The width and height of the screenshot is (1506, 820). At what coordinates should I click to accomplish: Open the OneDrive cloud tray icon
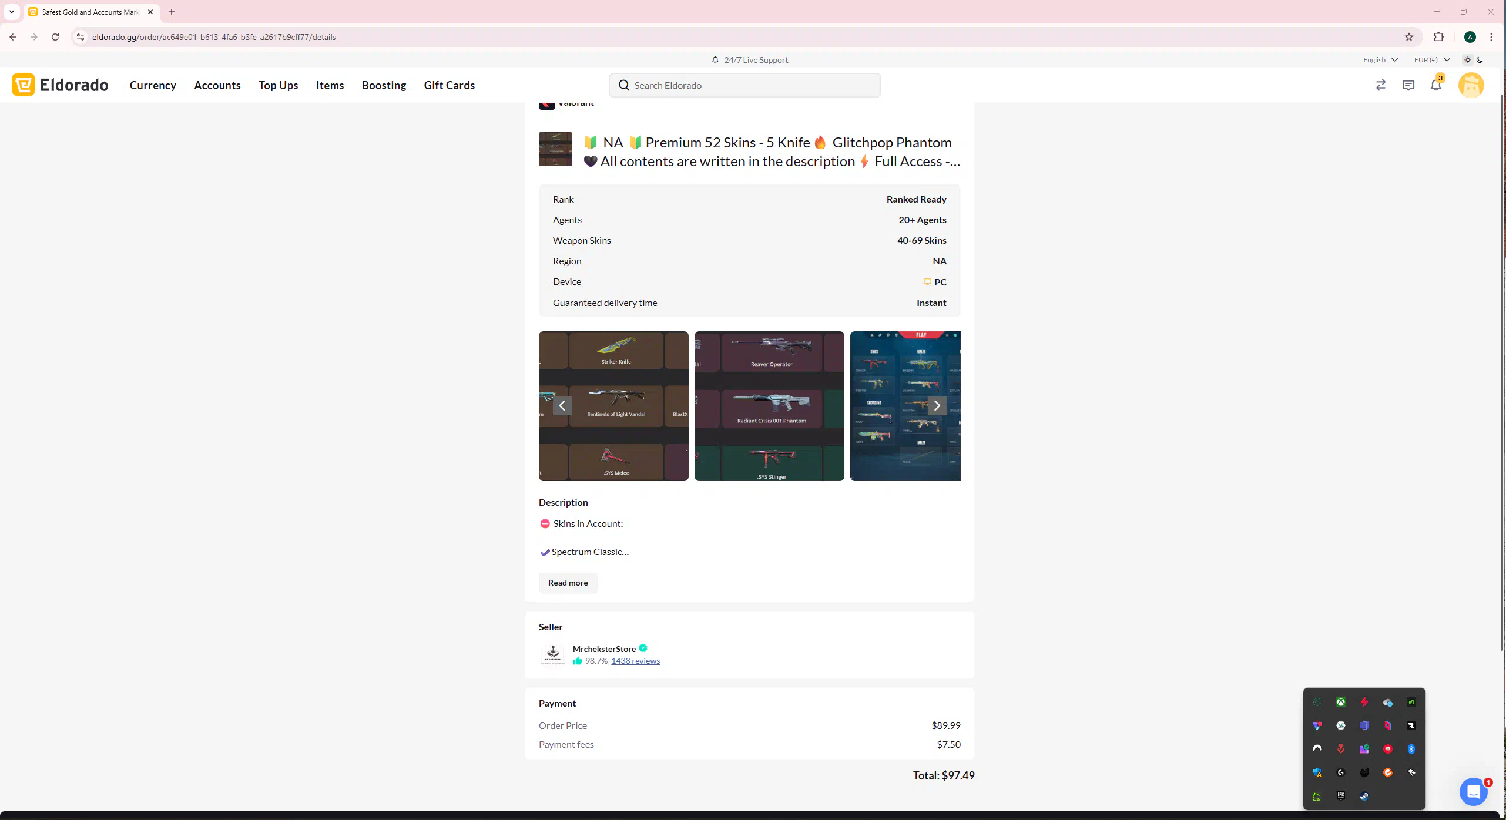tap(1387, 702)
